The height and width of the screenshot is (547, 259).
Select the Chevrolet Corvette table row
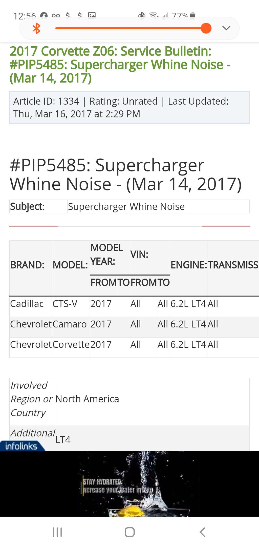point(114,345)
